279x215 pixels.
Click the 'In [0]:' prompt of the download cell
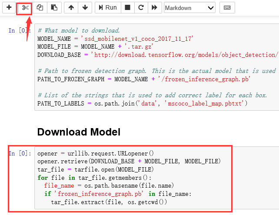(x=20, y=153)
